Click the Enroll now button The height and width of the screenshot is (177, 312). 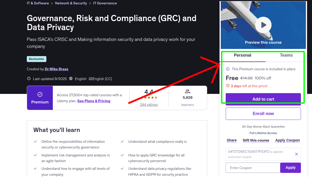point(263,113)
